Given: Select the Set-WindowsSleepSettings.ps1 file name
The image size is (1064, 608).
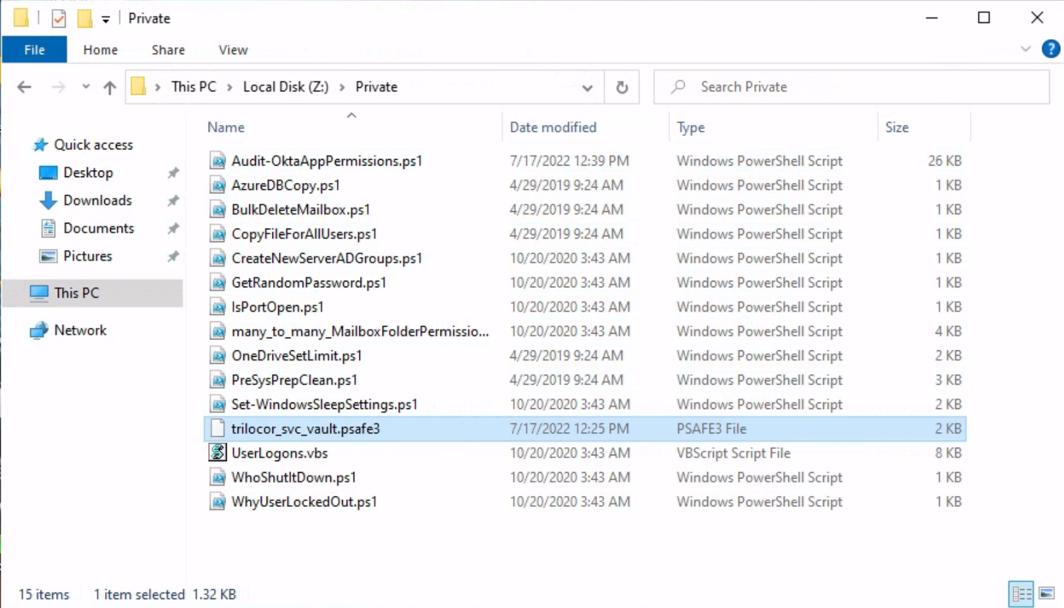Looking at the screenshot, I should [x=325, y=404].
